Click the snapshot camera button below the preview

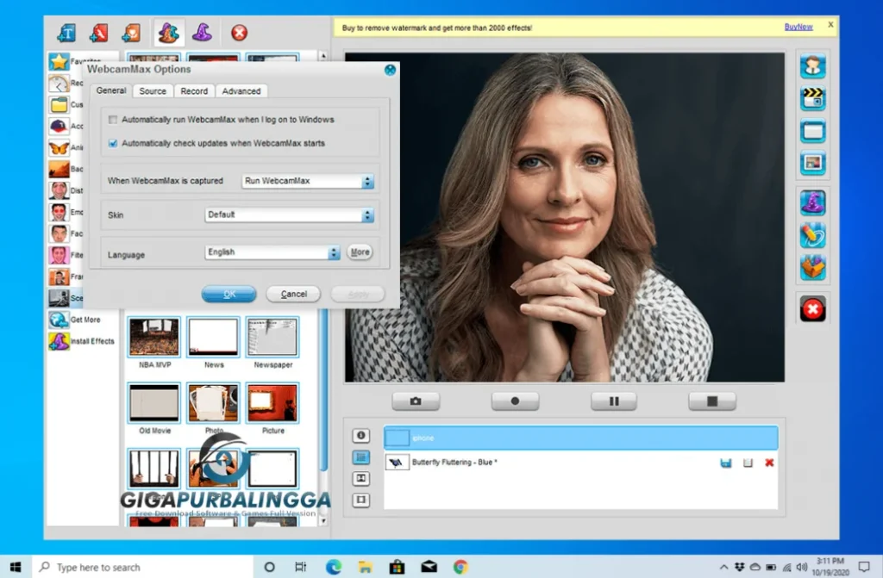(x=416, y=401)
